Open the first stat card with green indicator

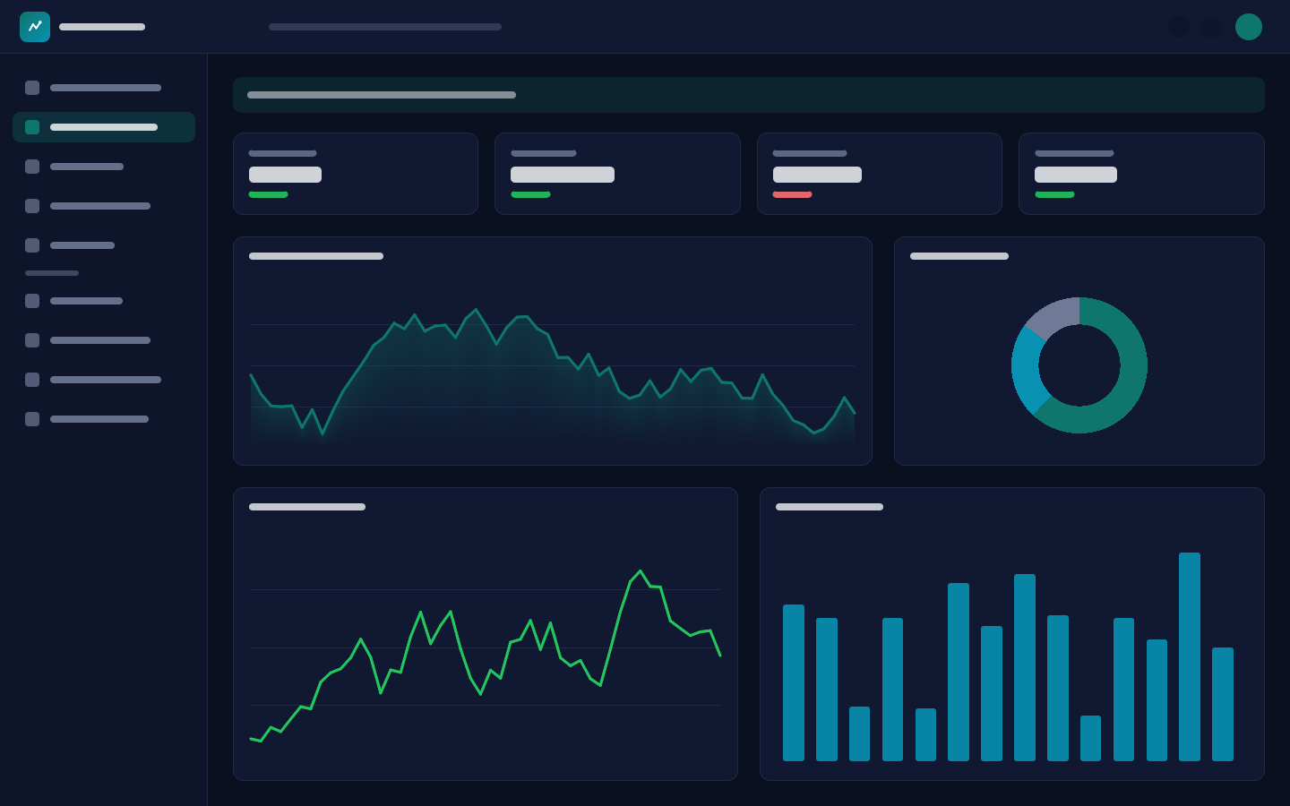point(356,174)
